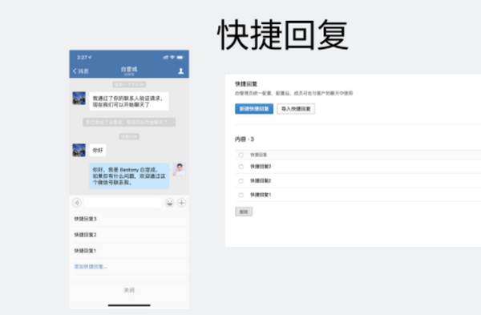This screenshot has height=315, width=481.
Task: Open contact profile icon in chat header
Action: click(181, 71)
